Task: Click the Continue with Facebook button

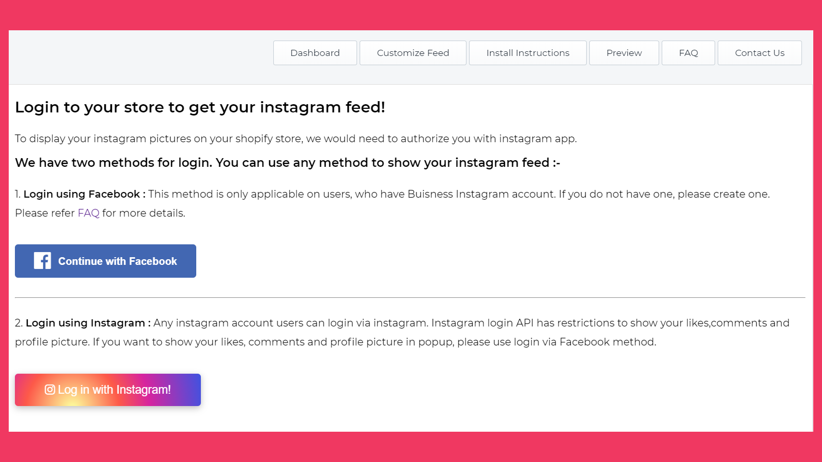Action: [105, 261]
